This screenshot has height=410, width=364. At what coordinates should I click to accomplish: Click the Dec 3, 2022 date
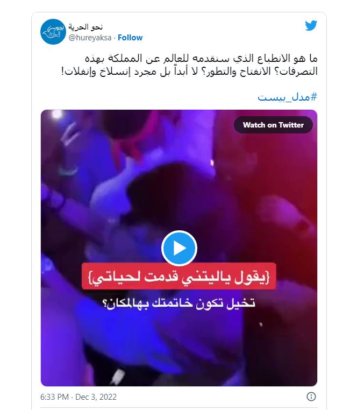click(x=96, y=397)
